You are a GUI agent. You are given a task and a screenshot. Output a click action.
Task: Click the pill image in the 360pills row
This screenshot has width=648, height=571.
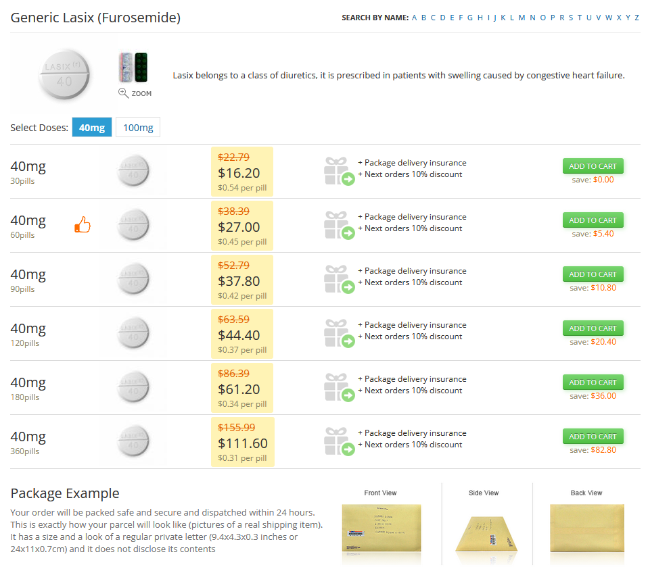click(x=133, y=441)
